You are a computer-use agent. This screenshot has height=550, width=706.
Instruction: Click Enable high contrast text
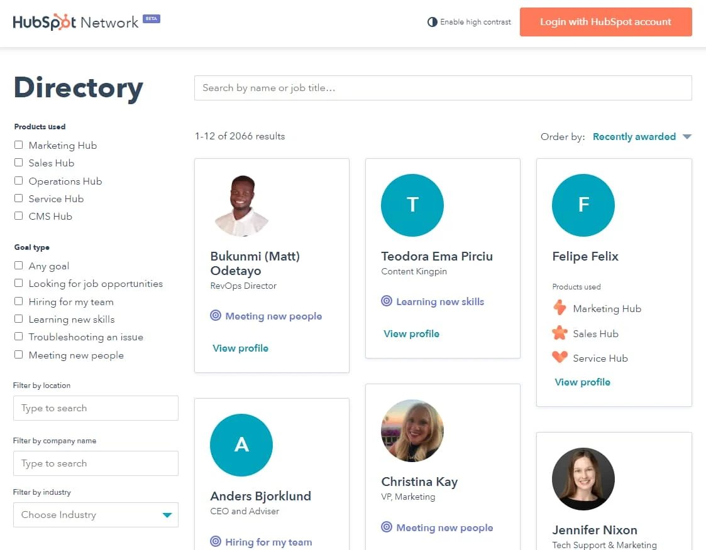[475, 22]
